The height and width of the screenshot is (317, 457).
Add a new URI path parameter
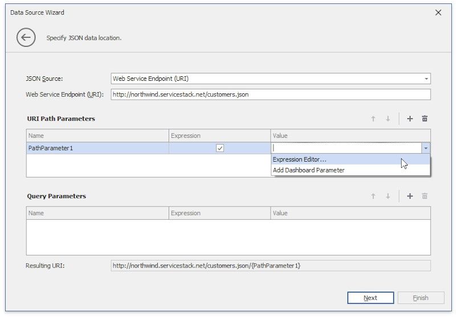pos(410,119)
